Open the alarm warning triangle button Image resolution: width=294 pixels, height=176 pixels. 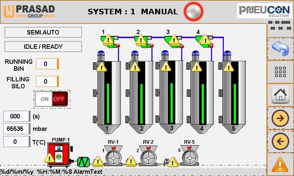pos(280,164)
